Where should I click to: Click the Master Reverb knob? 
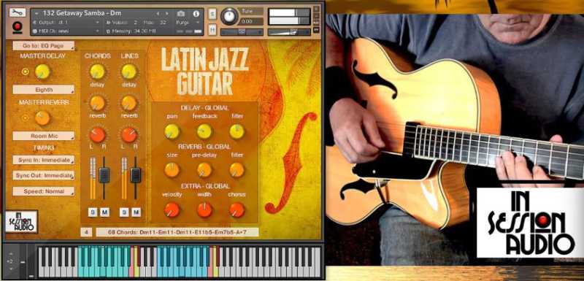point(42,118)
